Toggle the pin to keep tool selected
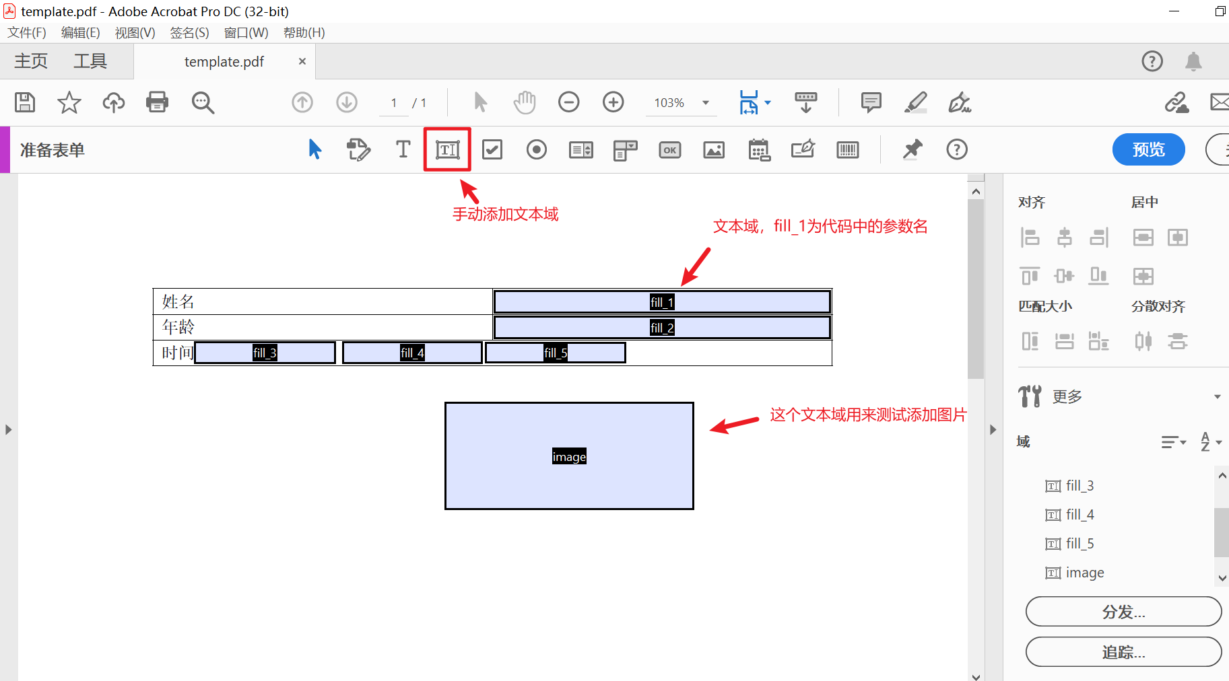This screenshot has width=1229, height=681. pyautogui.click(x=912, y=149)
